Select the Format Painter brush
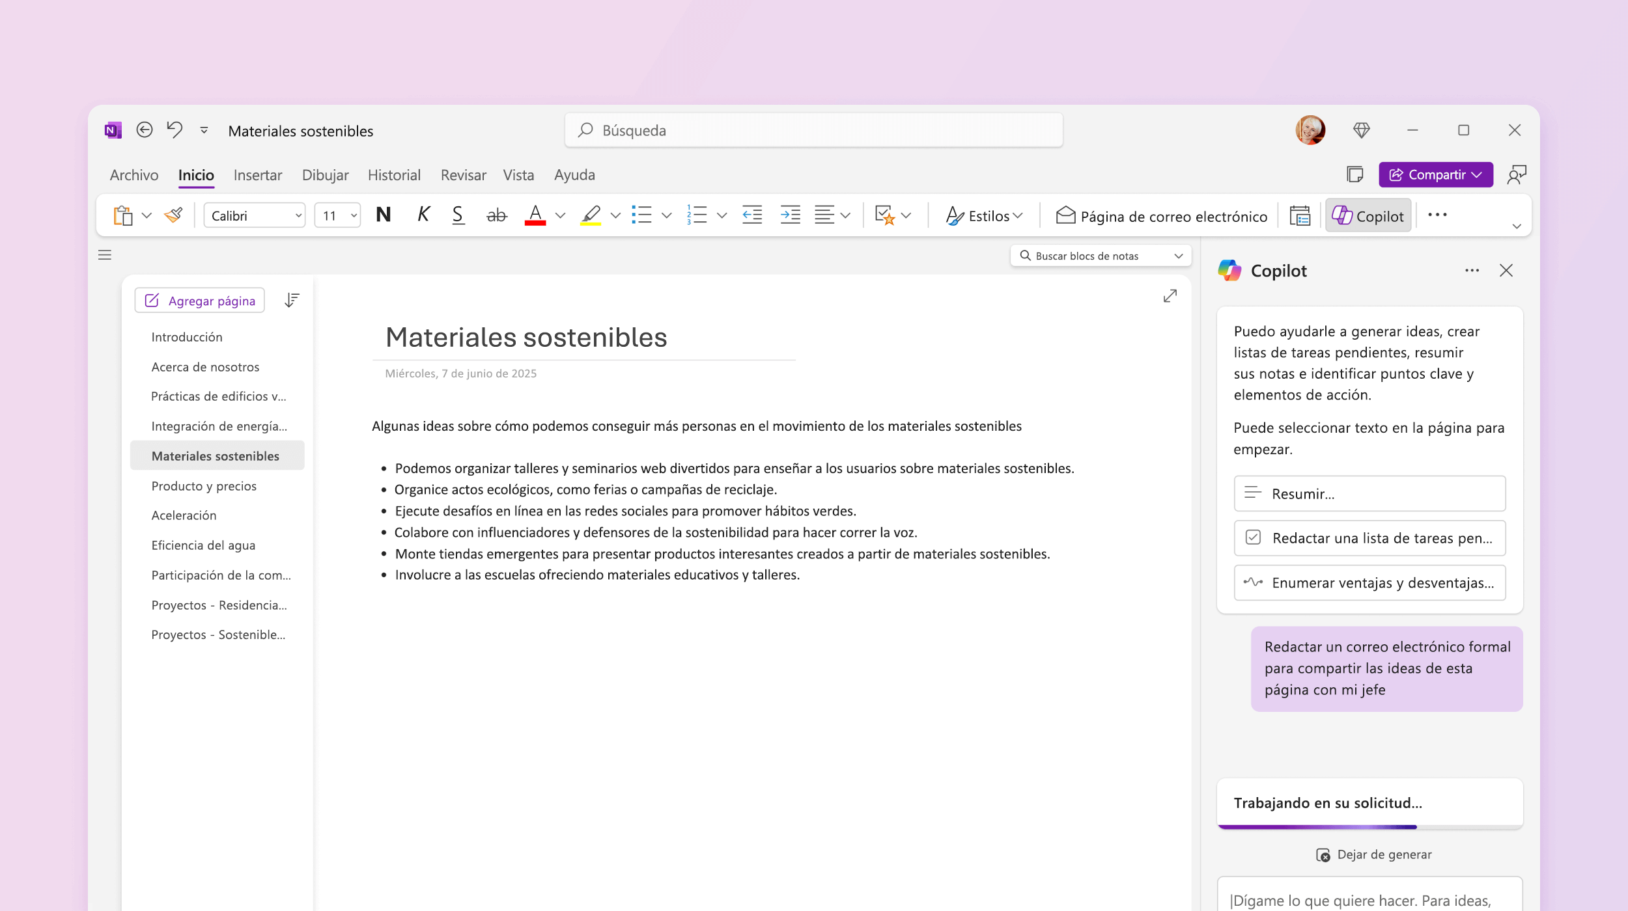Viewport: 1628px width, 911px height. 173,215
